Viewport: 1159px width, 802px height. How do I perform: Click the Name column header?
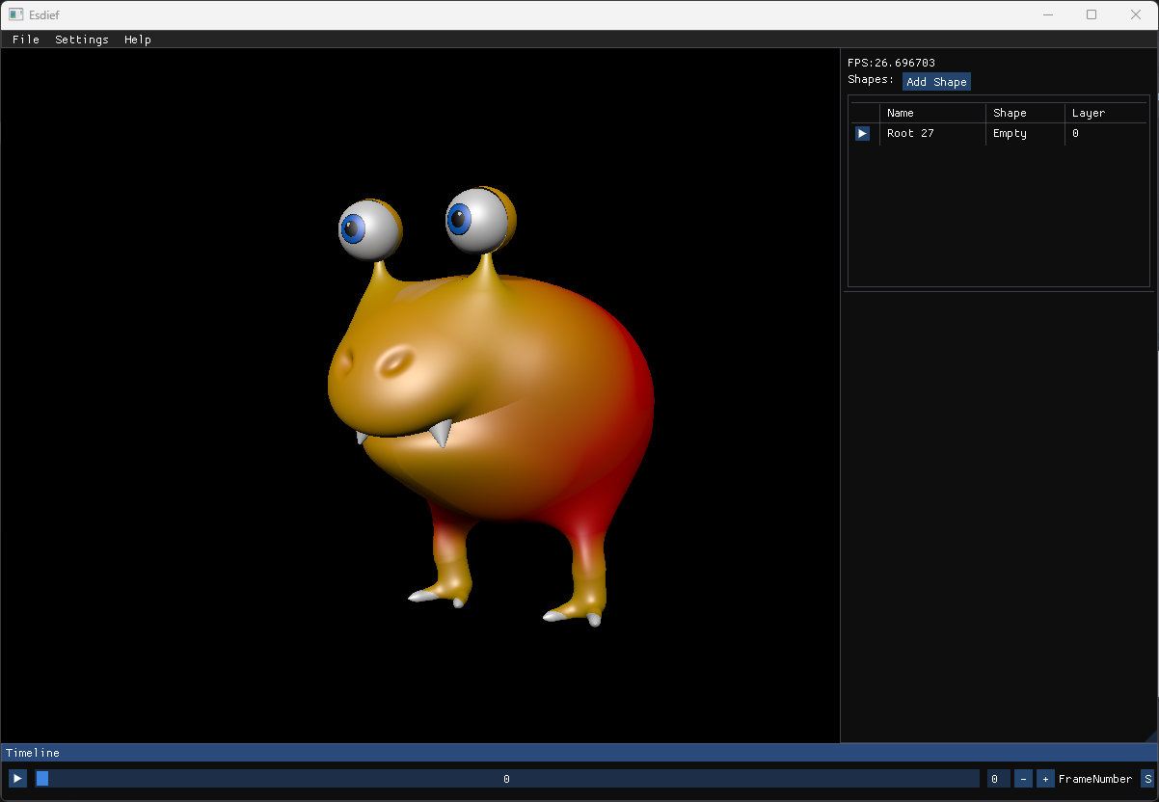(x=901, y=113)
